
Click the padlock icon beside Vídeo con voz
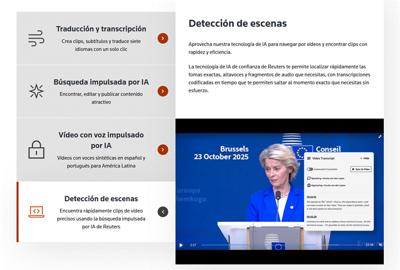pos(36,150)
